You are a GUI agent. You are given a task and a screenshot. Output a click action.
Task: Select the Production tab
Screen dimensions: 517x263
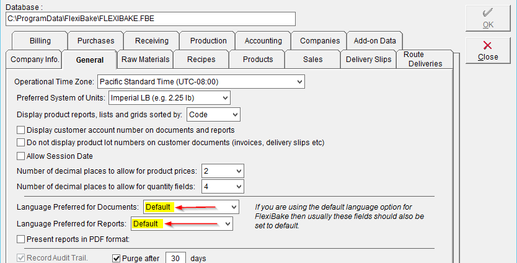coord(208,41)
